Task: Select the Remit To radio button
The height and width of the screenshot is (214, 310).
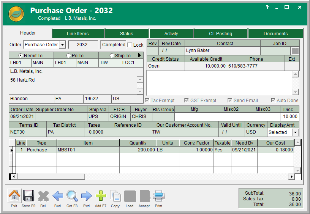Action: (20, 55)
